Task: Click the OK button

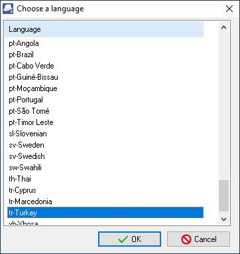Action: (129, 239)
